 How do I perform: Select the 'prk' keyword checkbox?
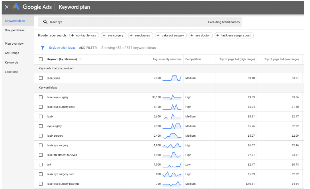click(x=41, y=165)
